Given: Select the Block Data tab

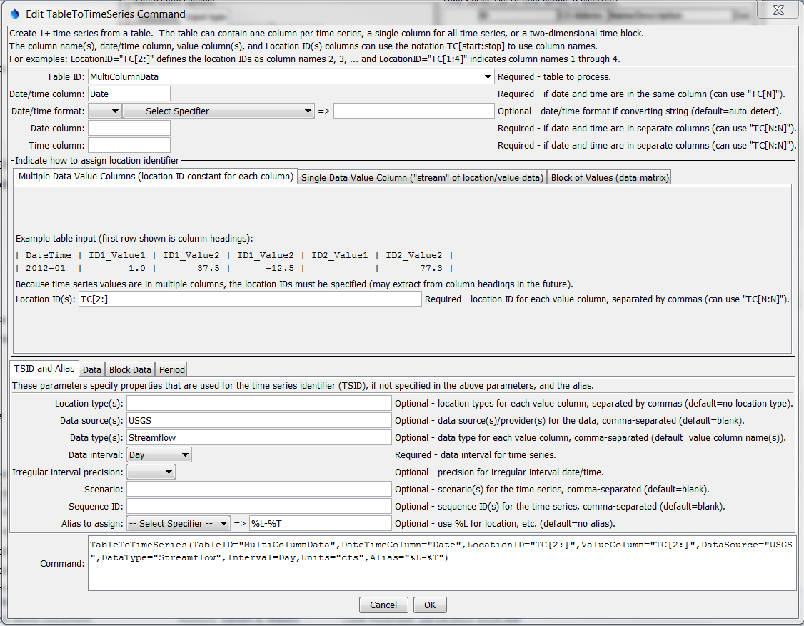Looking at the screenshot, I should (129, 369).
